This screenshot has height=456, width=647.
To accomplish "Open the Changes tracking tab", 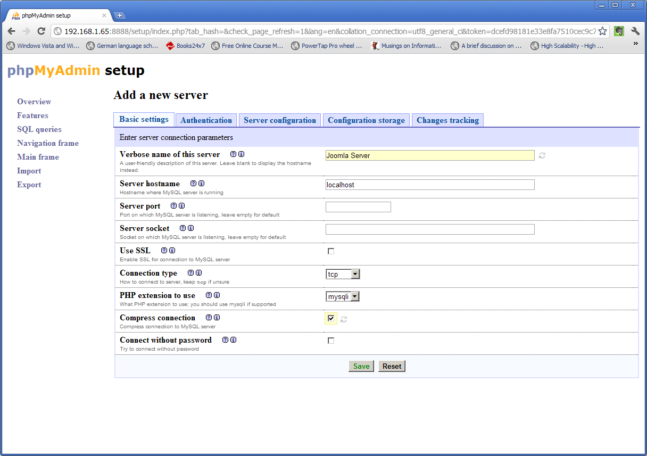I will point(447,120).
